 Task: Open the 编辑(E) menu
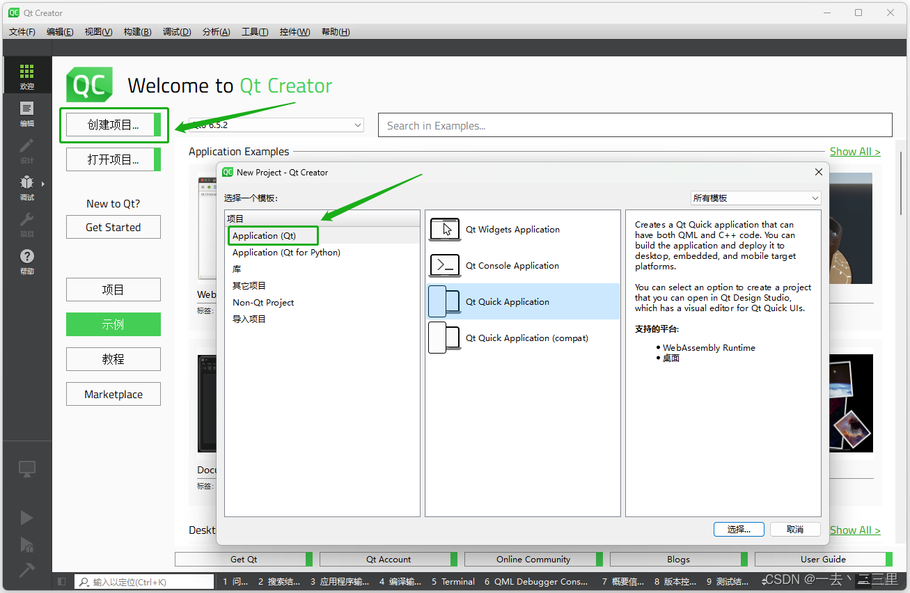[x=60, y=32]
